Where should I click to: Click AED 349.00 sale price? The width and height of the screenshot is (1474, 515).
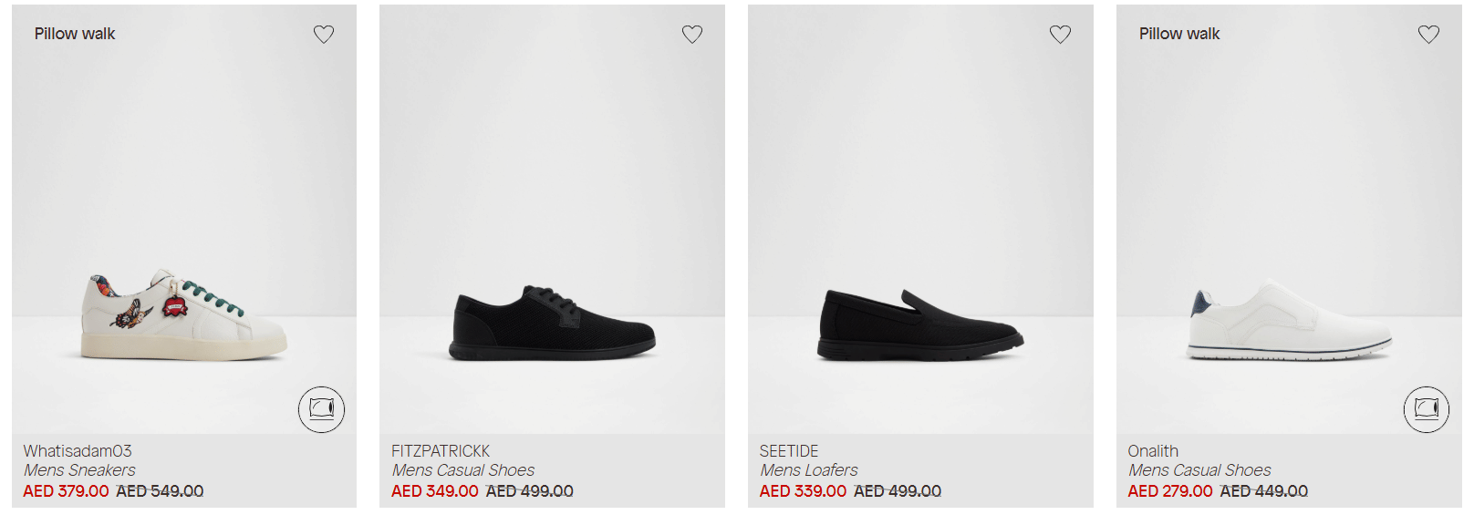[x=435, y=491]
